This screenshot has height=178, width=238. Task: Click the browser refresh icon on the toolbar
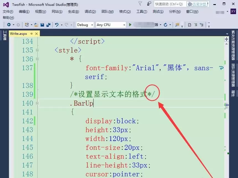pyautogui.click(x=166, y=25)
